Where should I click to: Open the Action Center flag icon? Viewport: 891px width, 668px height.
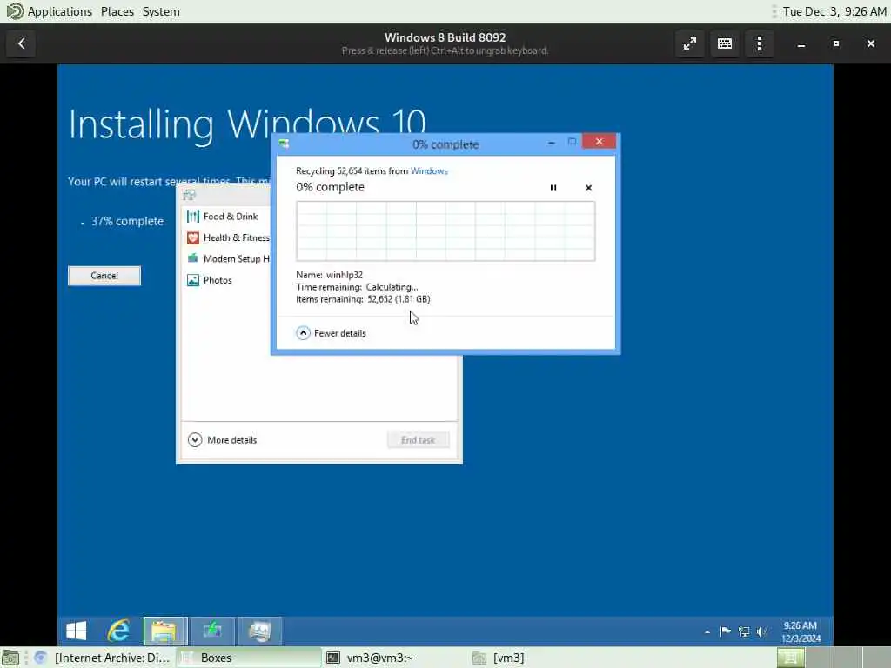(x=725, y=631)
